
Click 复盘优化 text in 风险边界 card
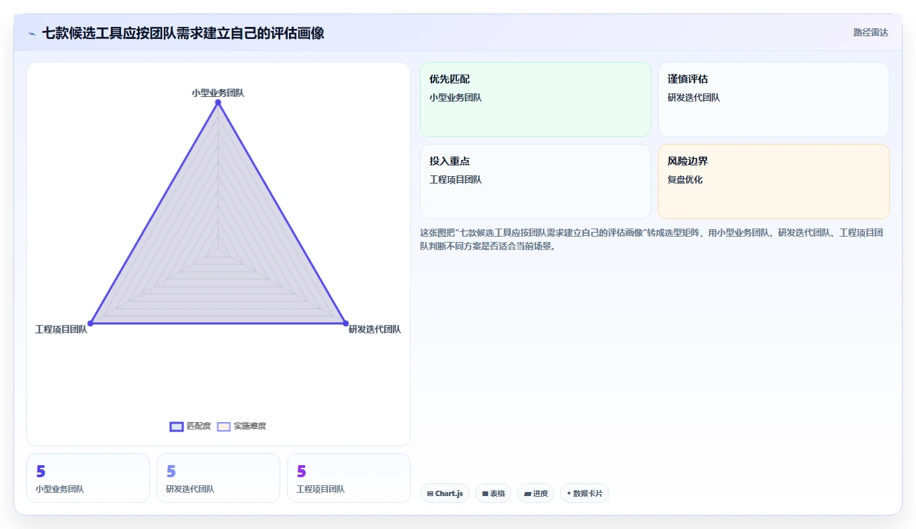[x=685, y=179]
